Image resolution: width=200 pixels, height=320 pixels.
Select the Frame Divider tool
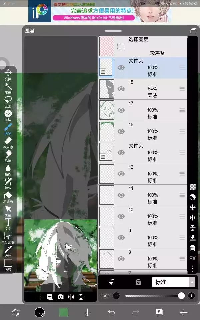point(8,238)
